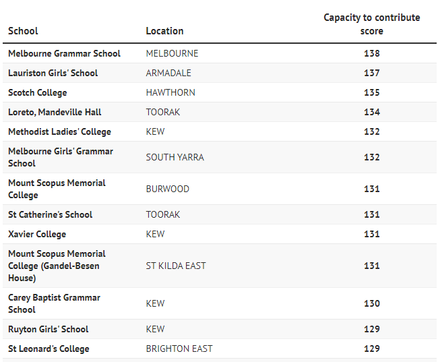Click the Xavier College entry
The height and width of the screenshot is (362, 438).
[37, 234]
